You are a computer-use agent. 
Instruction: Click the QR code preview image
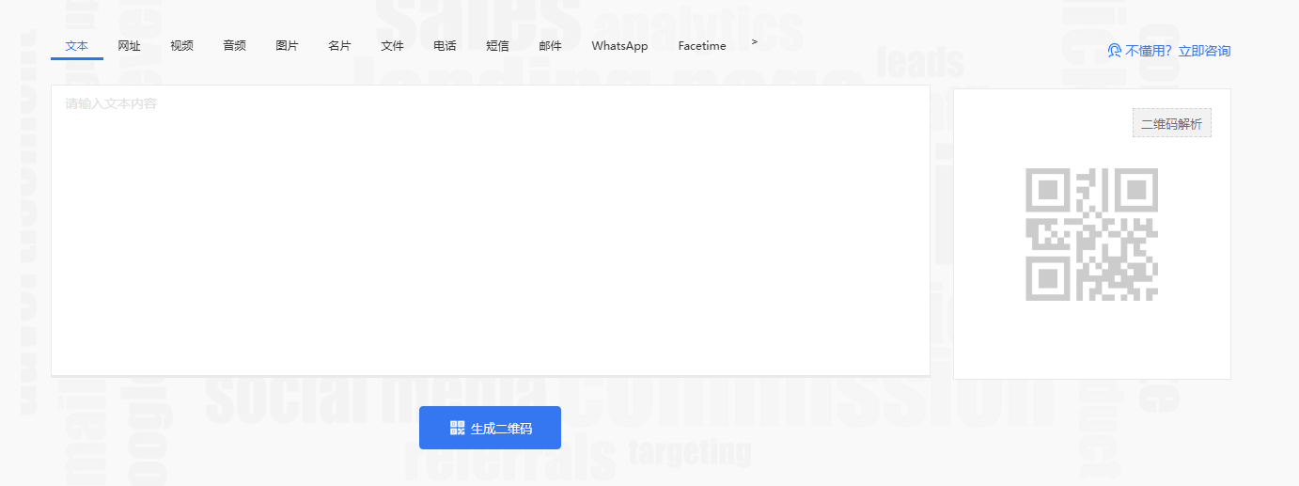point(1091,235)
